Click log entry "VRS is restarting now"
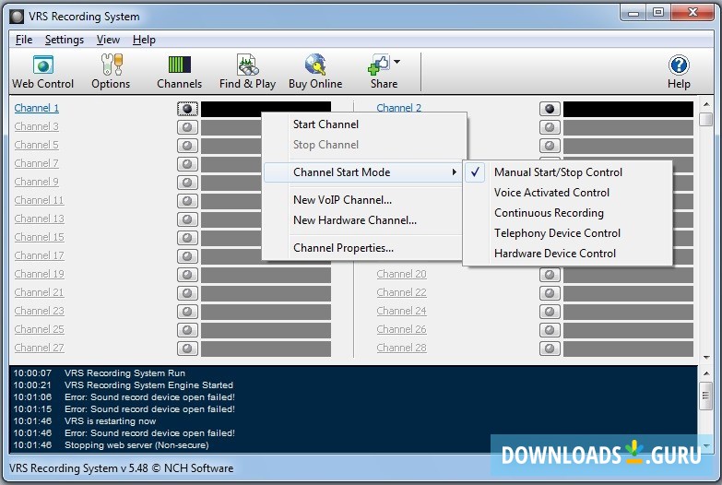722x485 pixels. (110, 421)
